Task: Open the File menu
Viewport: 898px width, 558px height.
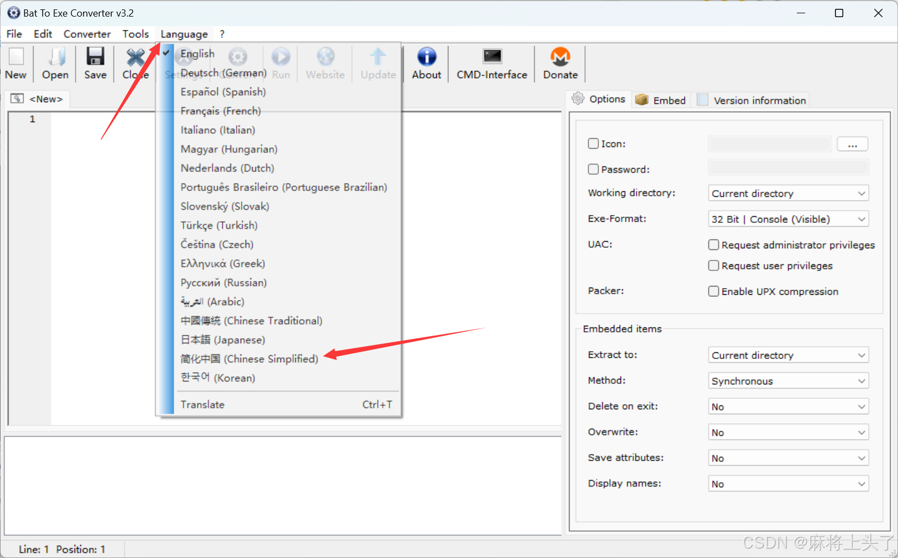Action: (x=14, y=34)
